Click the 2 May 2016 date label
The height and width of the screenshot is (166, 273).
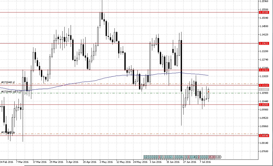click(106, 162)
